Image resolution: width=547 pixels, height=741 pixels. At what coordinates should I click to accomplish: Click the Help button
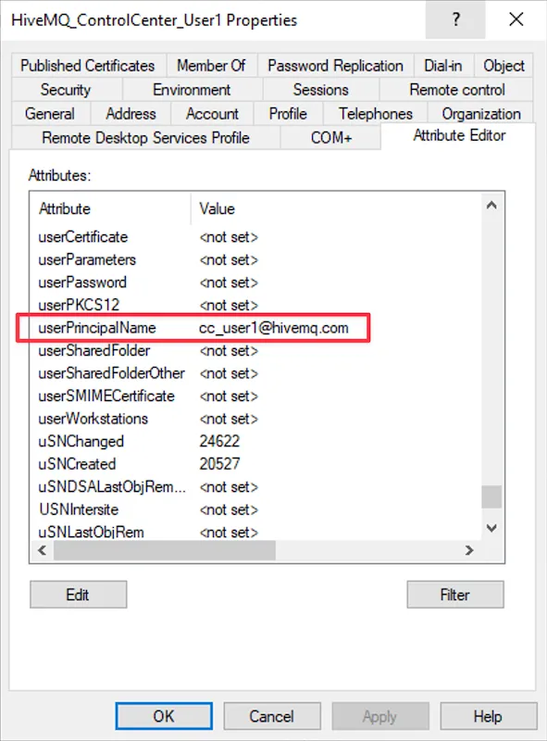[x=488, y=716]
